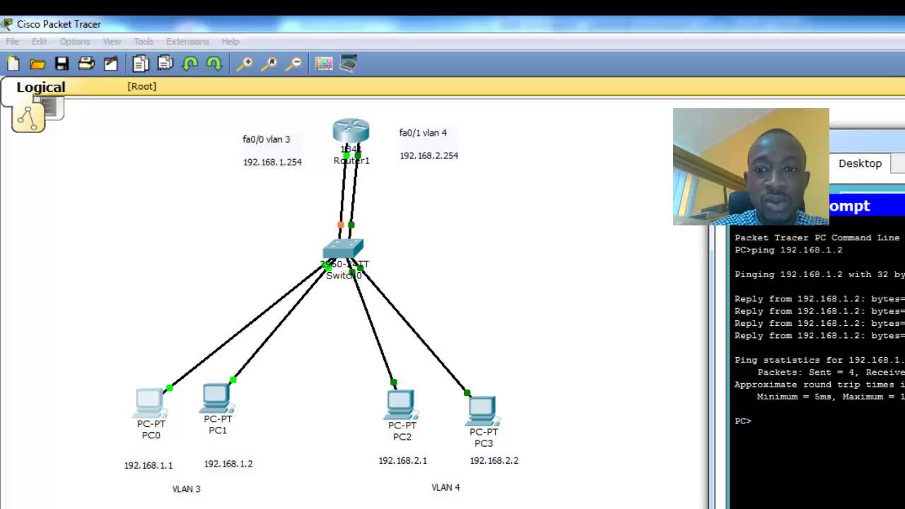Click the [Root] navigation label
Viewport: 905px width, 509px height.
point(142,86)
